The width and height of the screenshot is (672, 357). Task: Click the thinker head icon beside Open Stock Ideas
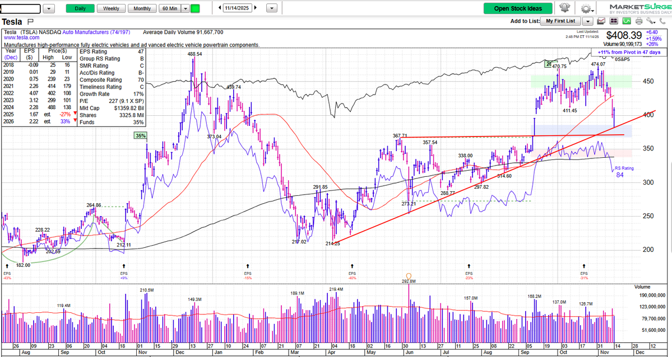tap(564, 8)
